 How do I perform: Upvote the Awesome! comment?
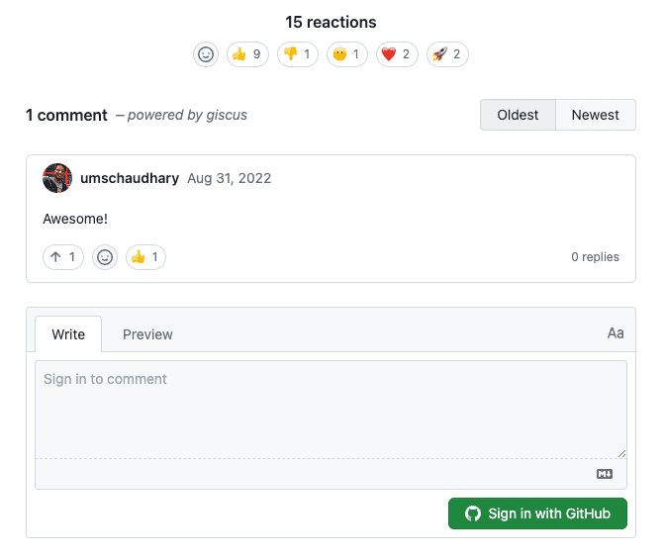[x=63, y=257]
